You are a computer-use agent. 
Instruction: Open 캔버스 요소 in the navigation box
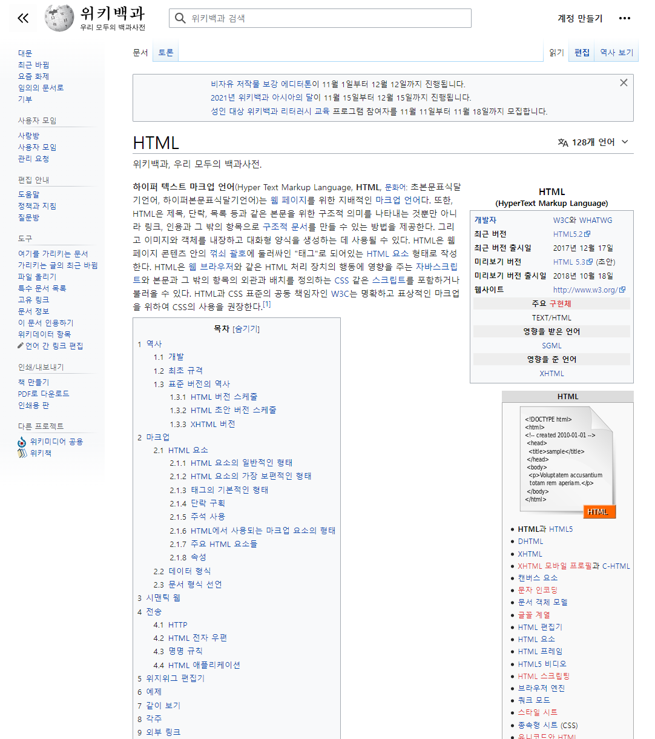click(x=538, y=578)
